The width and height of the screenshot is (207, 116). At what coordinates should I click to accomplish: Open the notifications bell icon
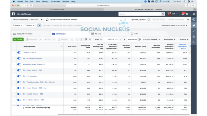[183, 14]
